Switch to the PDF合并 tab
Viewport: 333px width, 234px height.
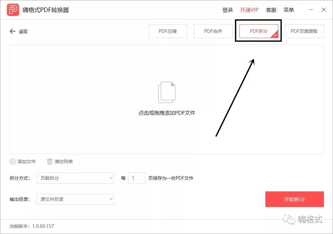pyautogui.click(x=213, y=31)
